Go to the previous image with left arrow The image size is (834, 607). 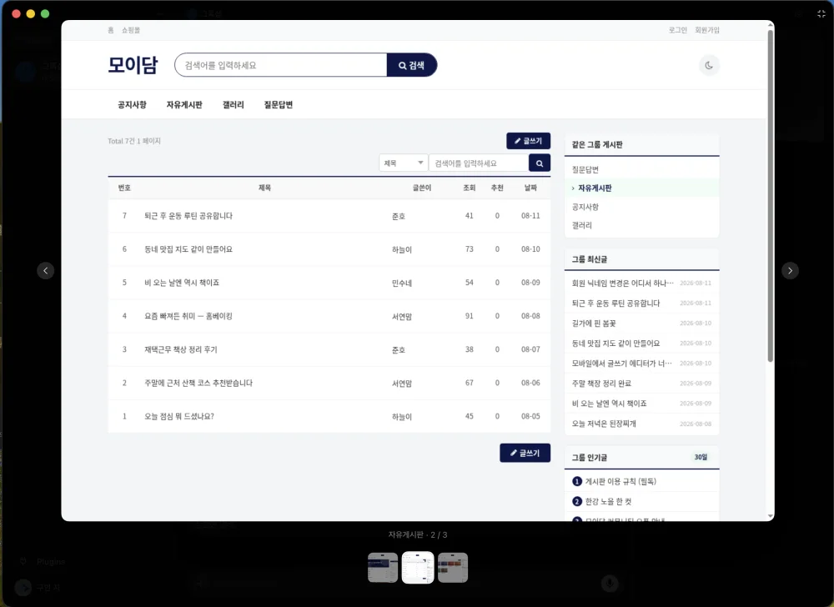pyautogui.click(x=46, y=270)
